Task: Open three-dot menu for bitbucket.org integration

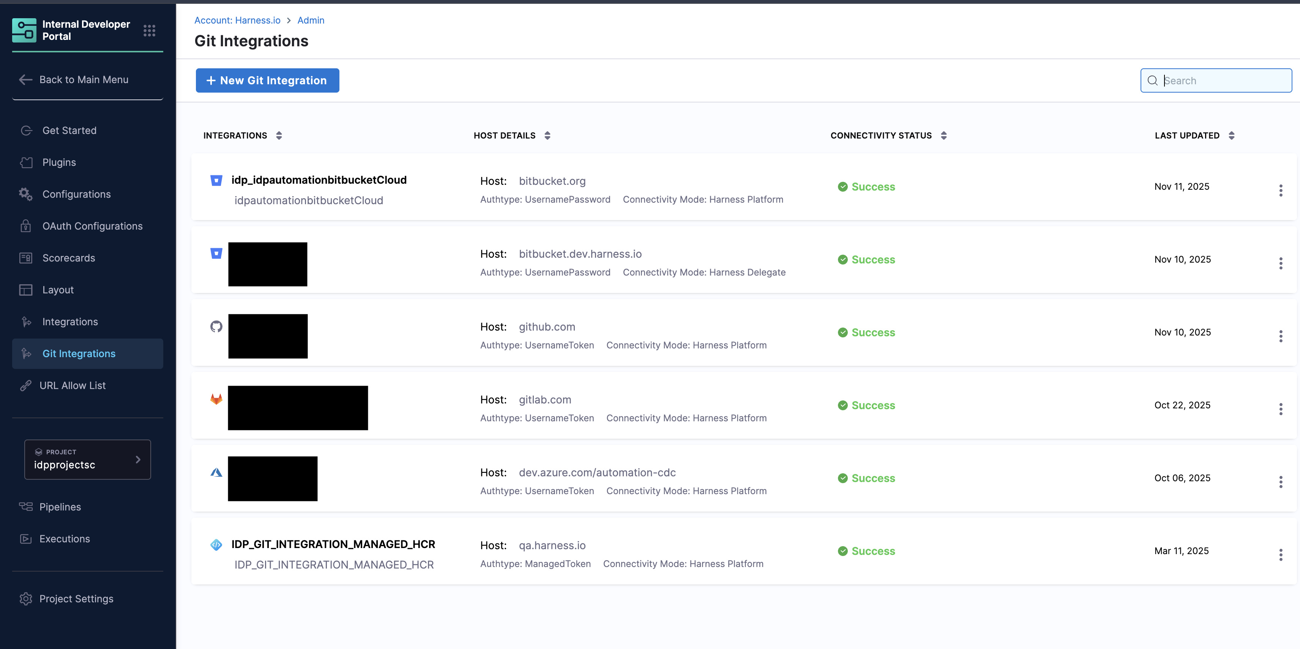Action: pyautogui.click(x=1280, y=190)
